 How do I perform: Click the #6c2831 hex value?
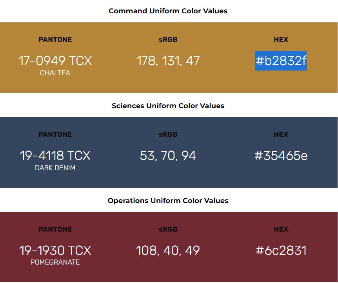click(x=281, y=250)
